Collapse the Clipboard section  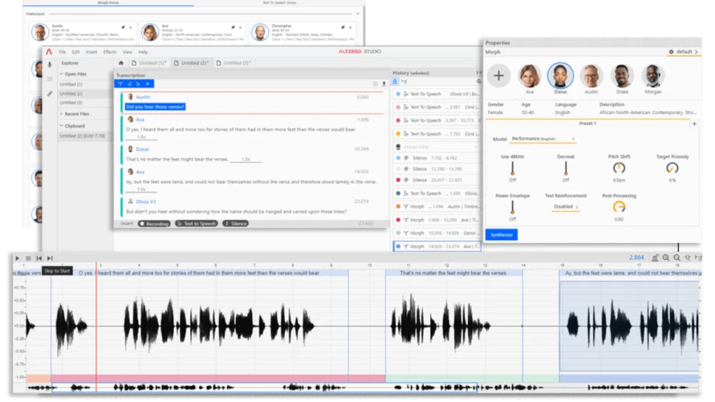pos(61,126)
